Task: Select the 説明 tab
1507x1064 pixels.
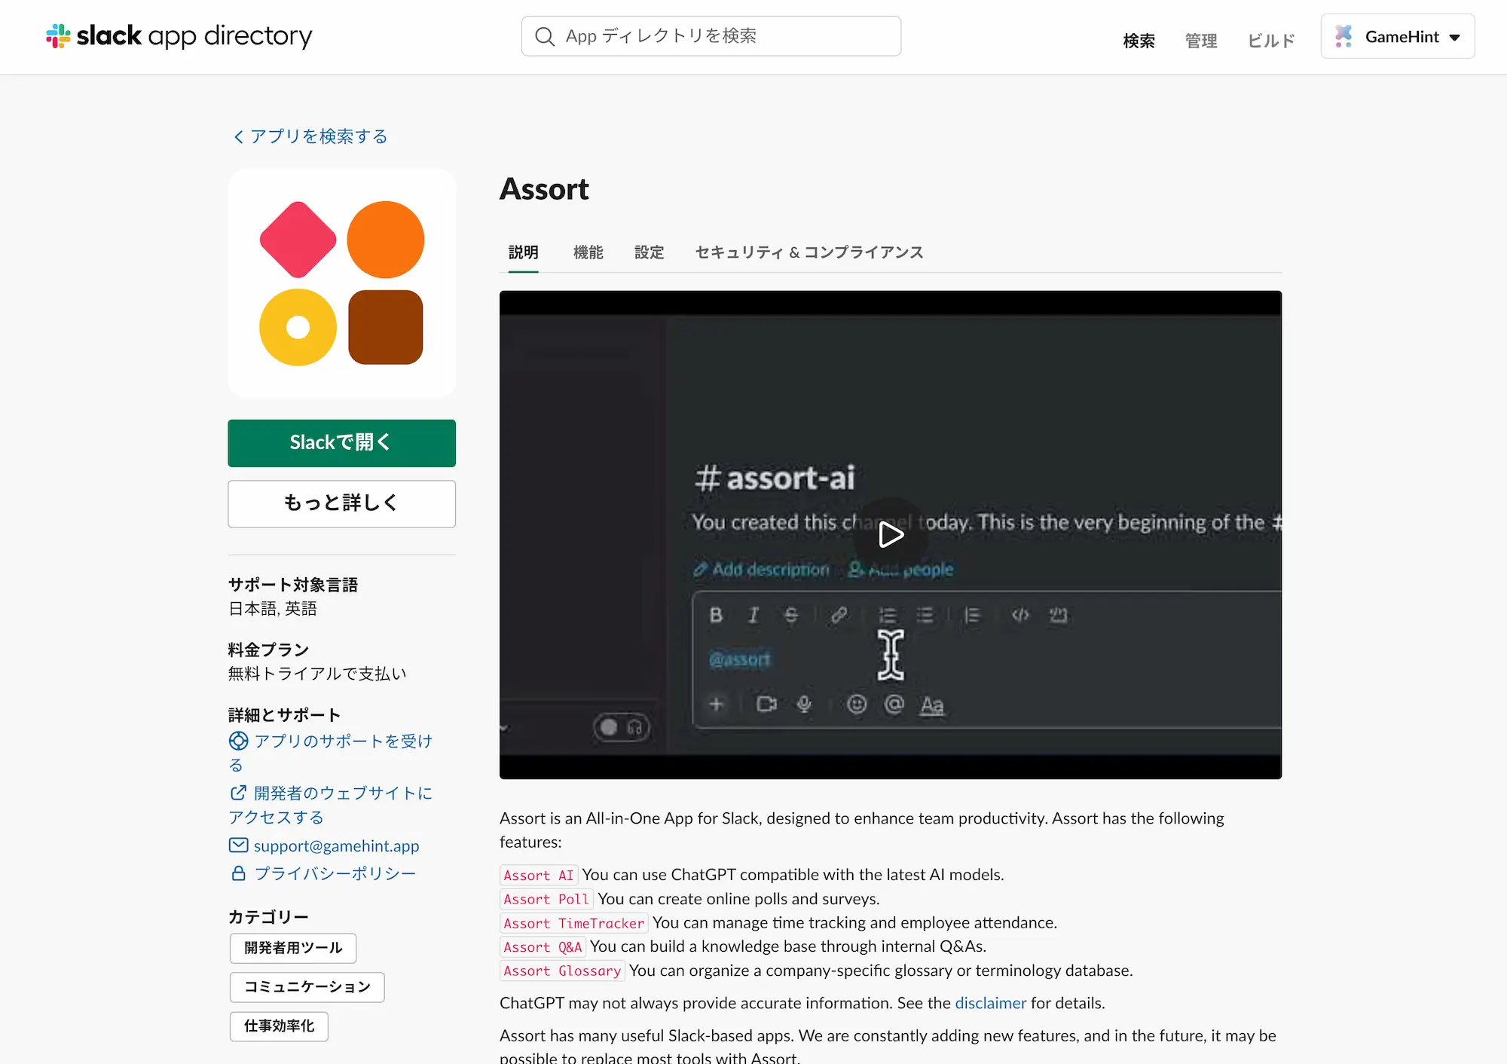Action: (x=523, y=252)
